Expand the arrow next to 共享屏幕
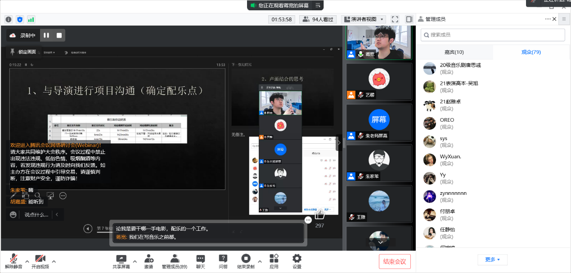Screen dimensions: 571x273 (135, 261)
